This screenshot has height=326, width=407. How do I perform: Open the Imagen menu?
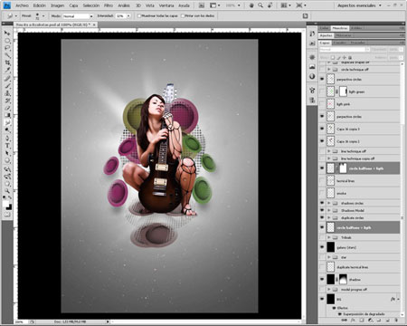coord(57,5)
